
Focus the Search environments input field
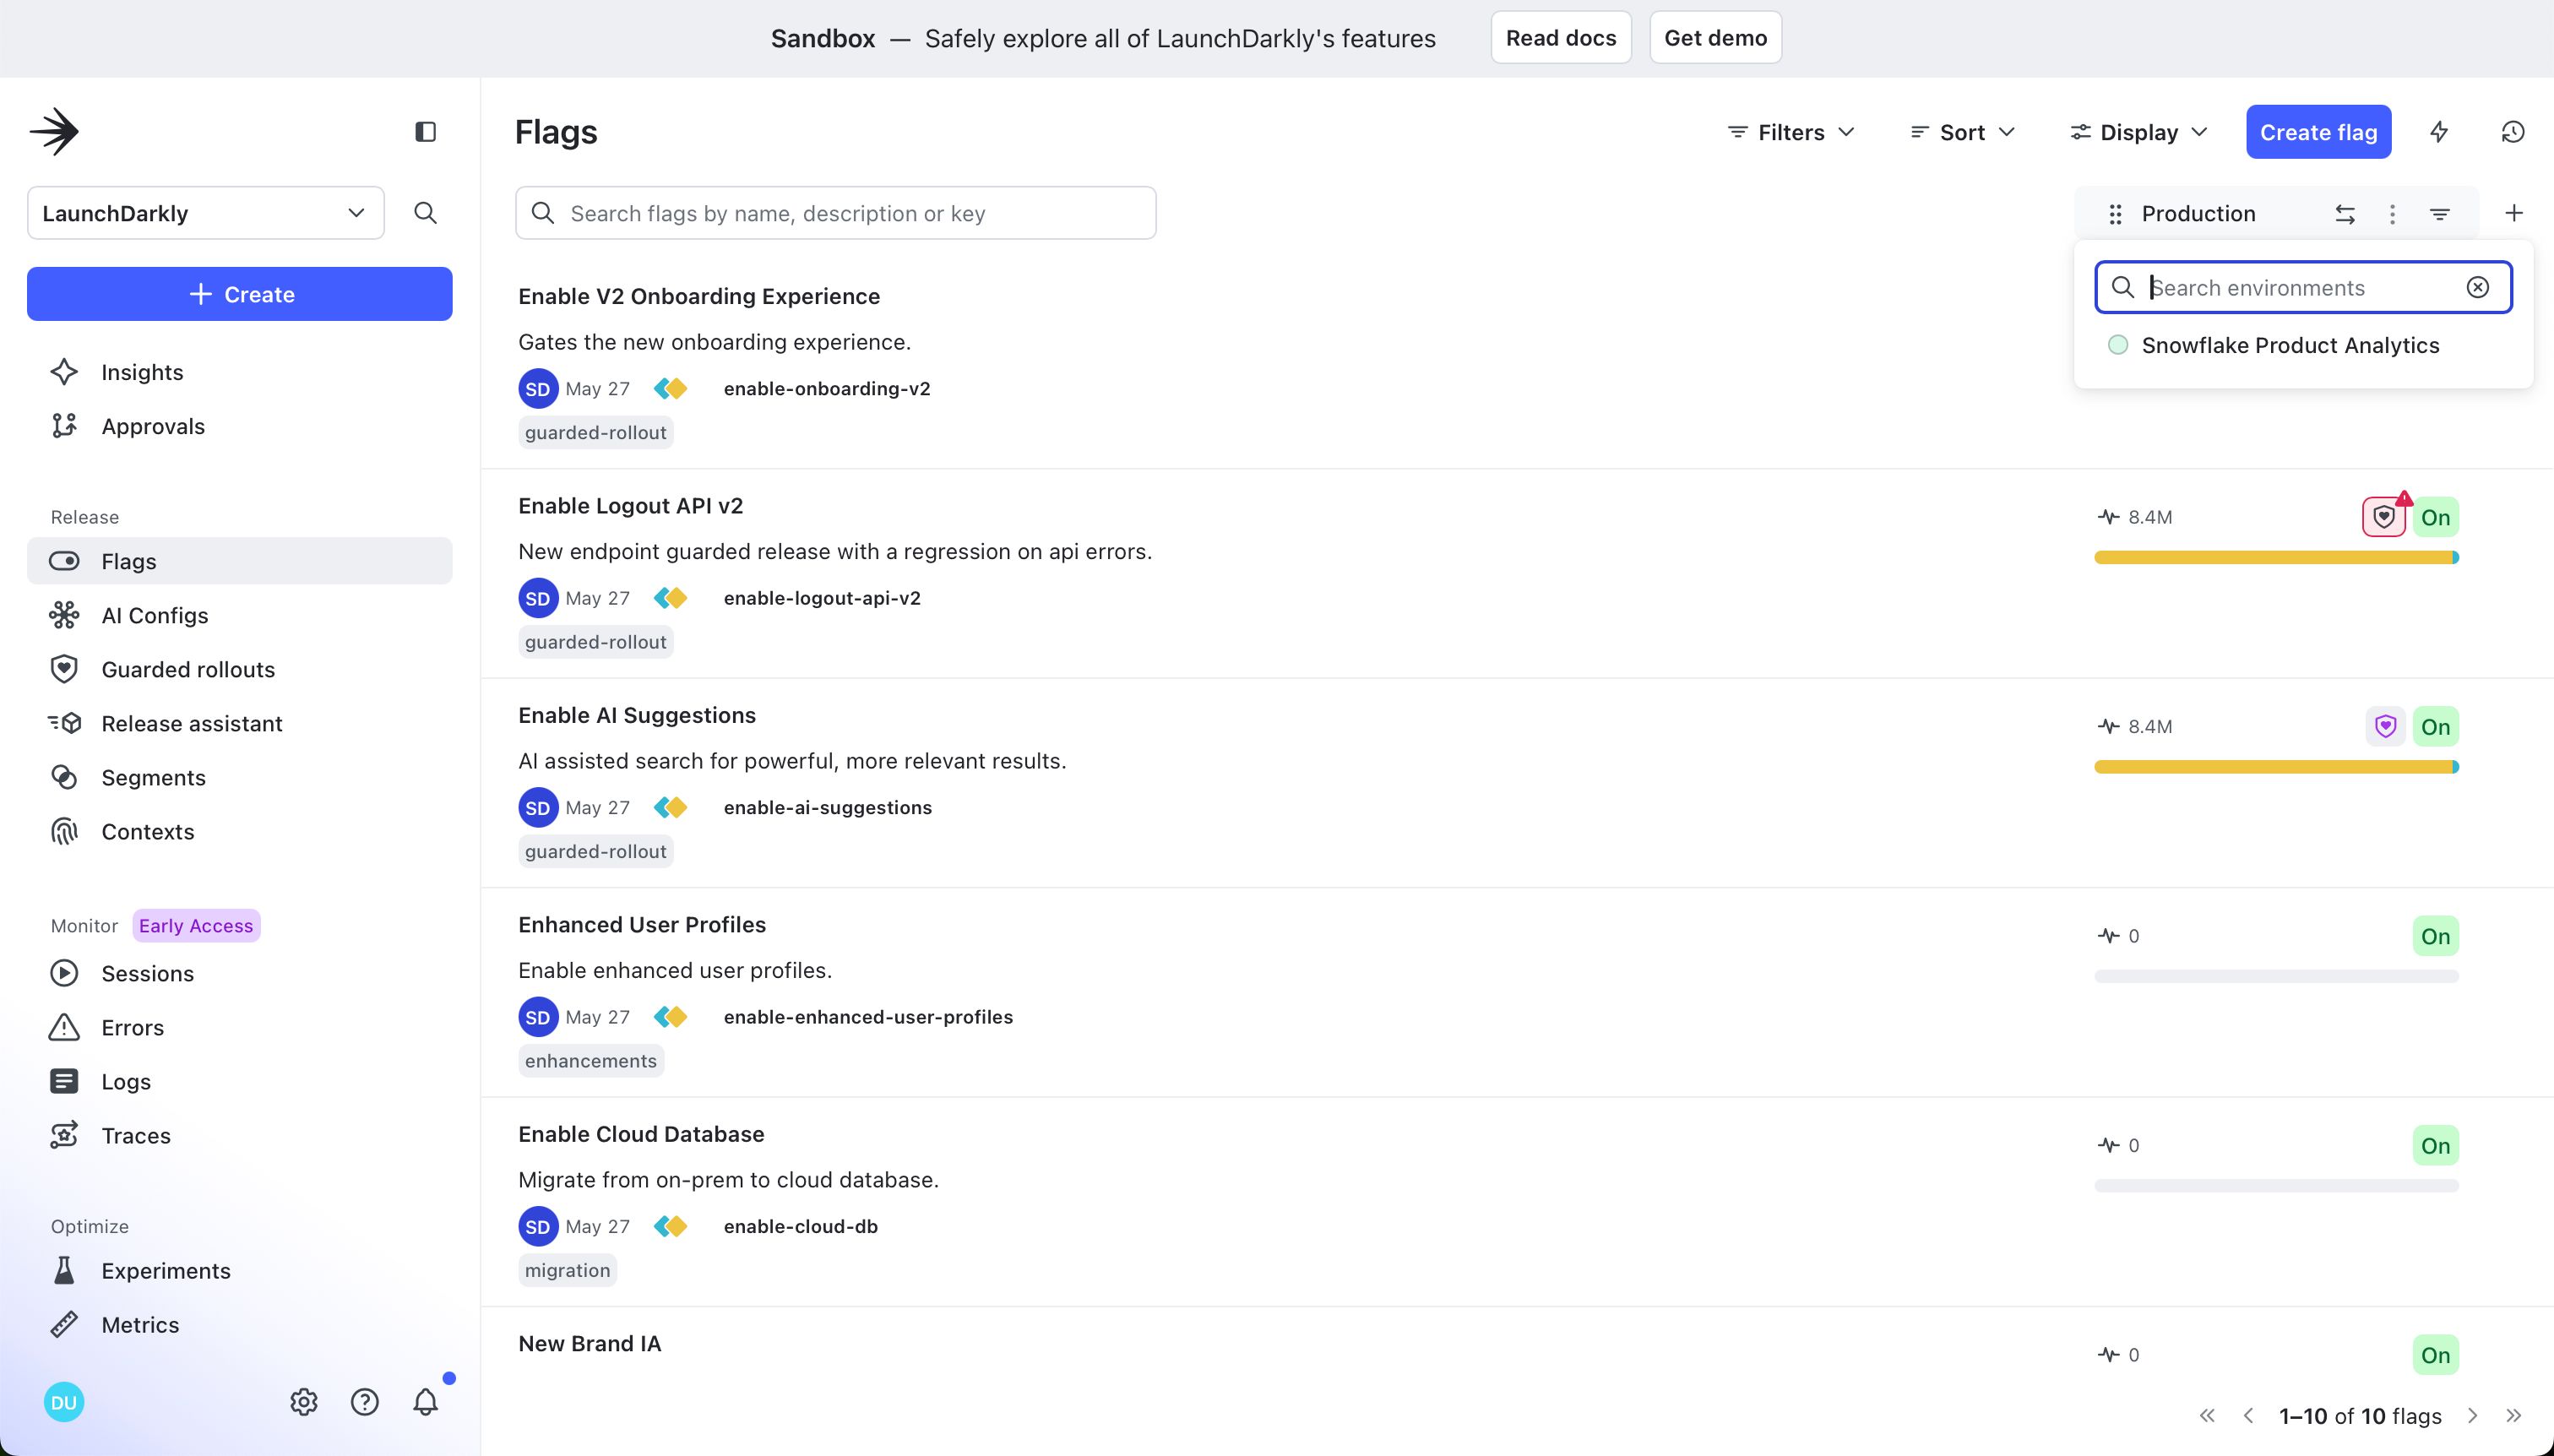(2304, 287)
